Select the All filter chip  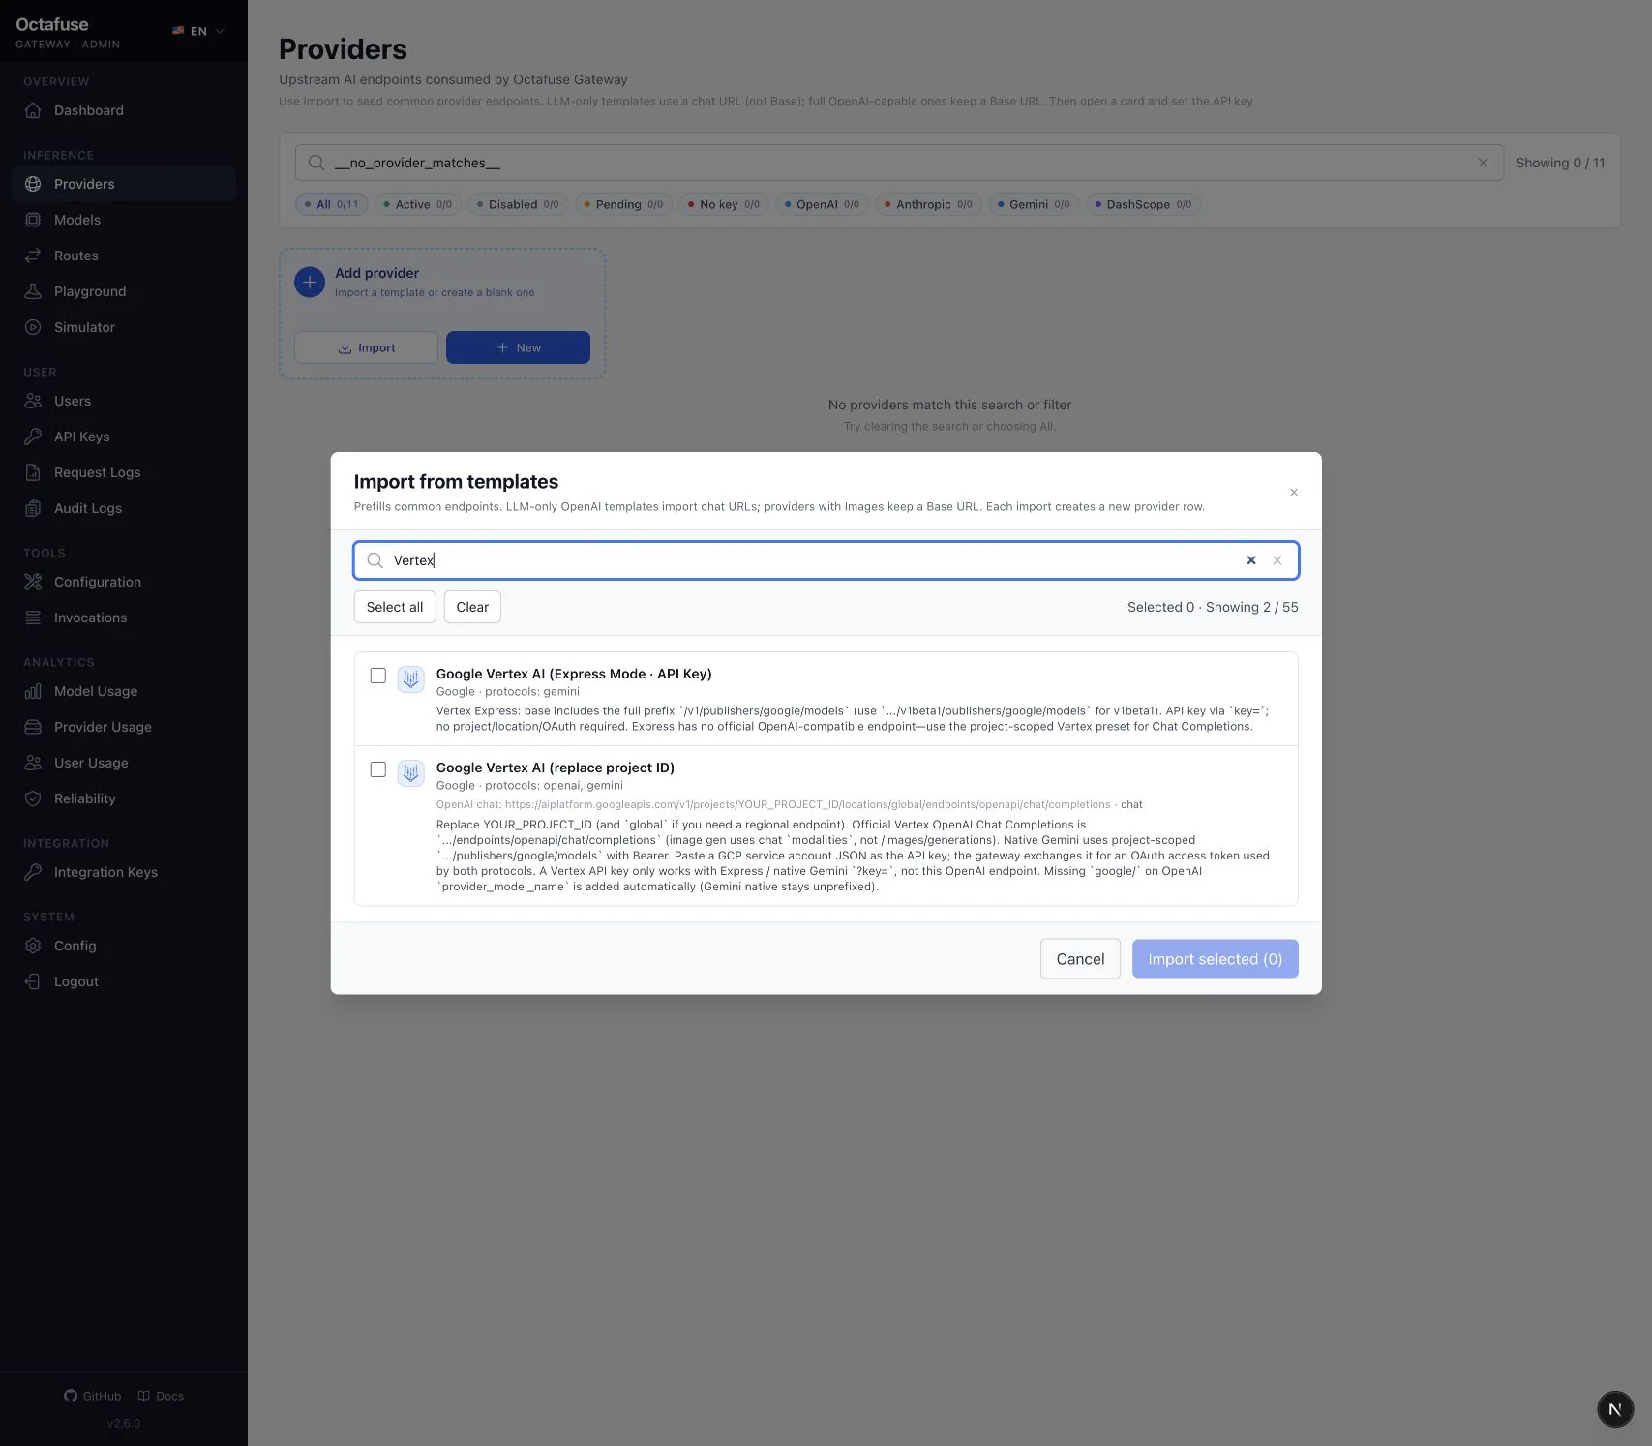click(332, 204)
